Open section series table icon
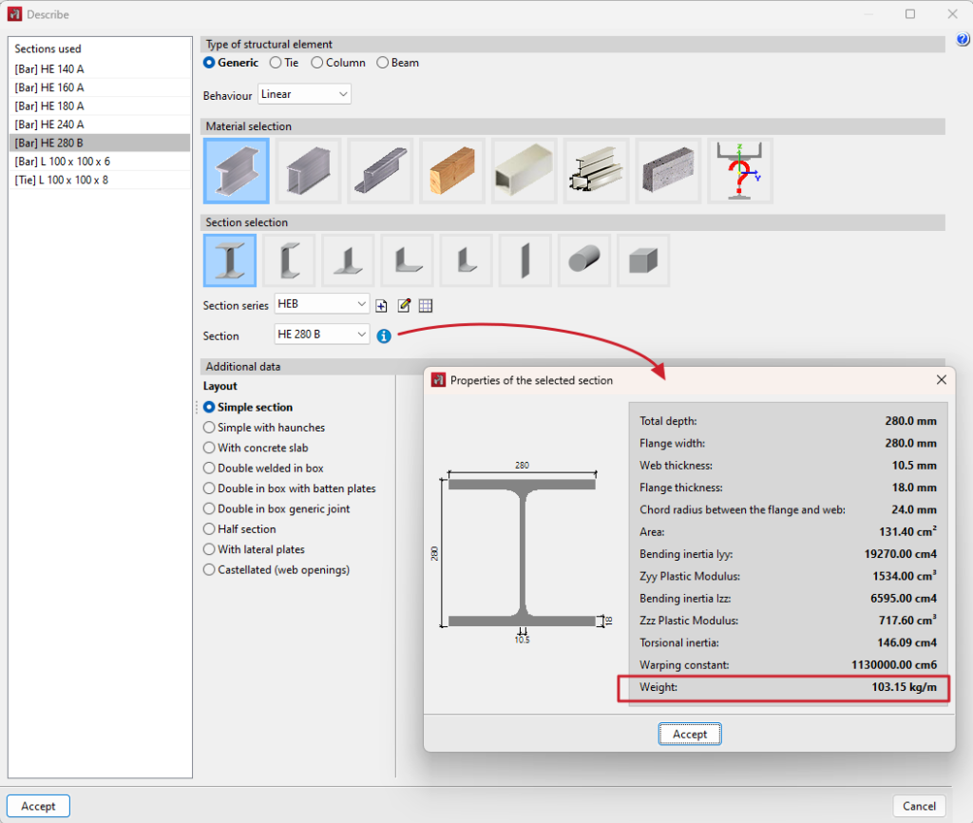 pyautogui.click(x=426, y=305)
